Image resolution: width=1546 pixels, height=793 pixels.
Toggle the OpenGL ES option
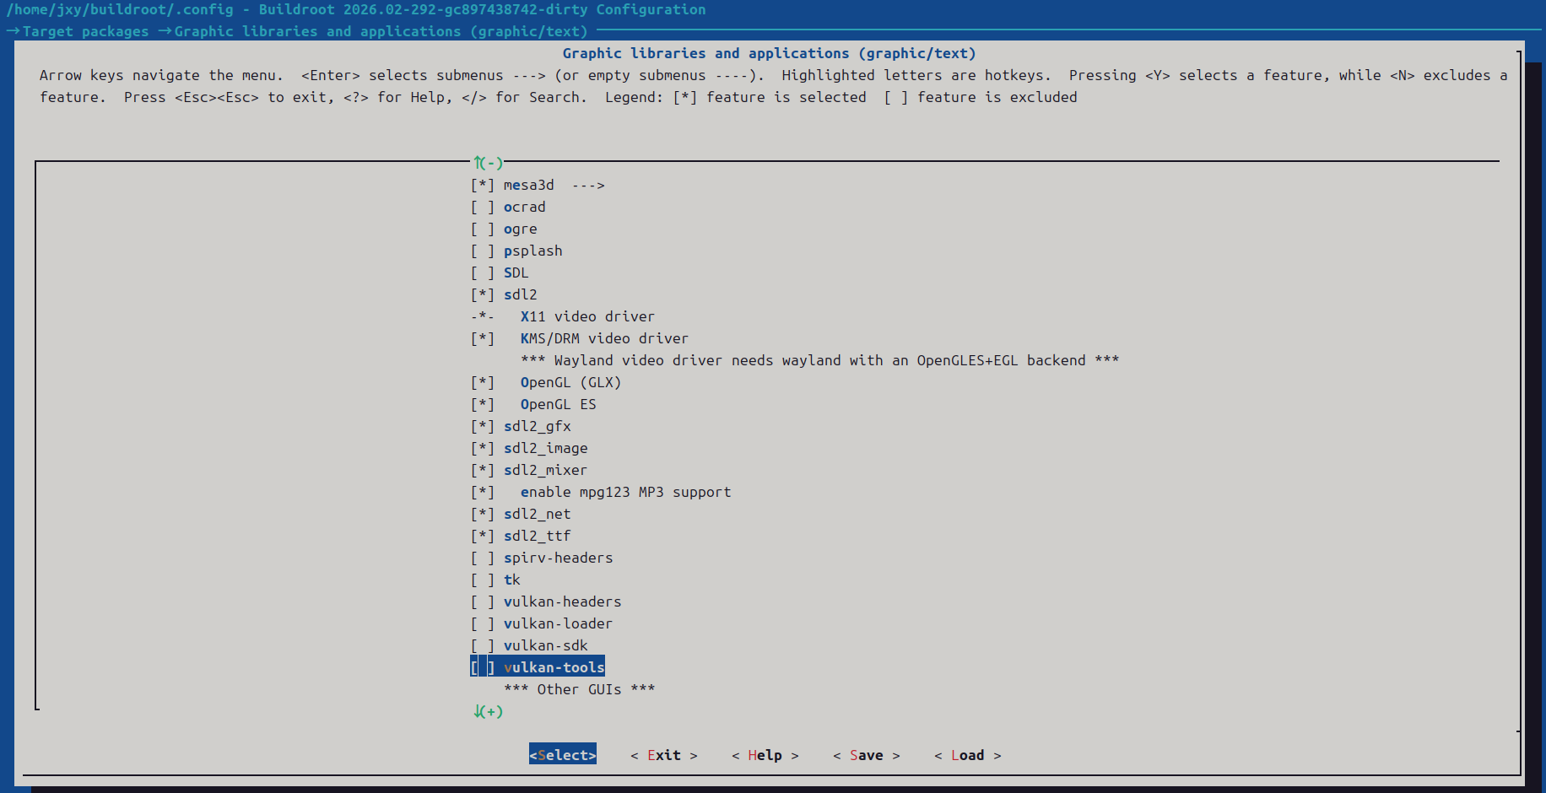pos(482,404)
